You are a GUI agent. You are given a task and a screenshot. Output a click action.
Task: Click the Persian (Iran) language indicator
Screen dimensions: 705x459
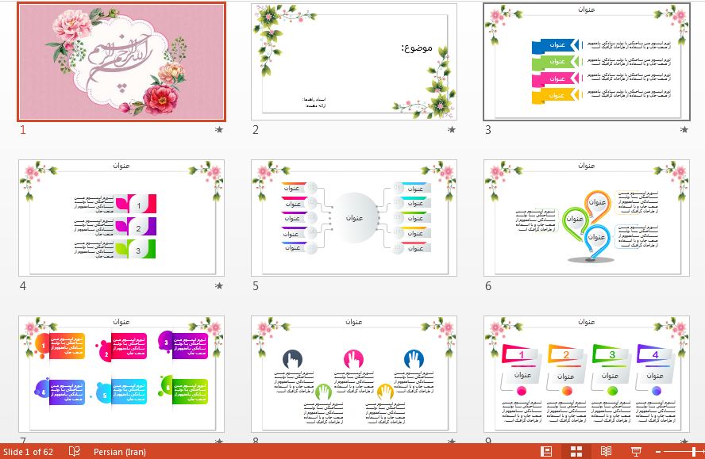click(120, 451)
